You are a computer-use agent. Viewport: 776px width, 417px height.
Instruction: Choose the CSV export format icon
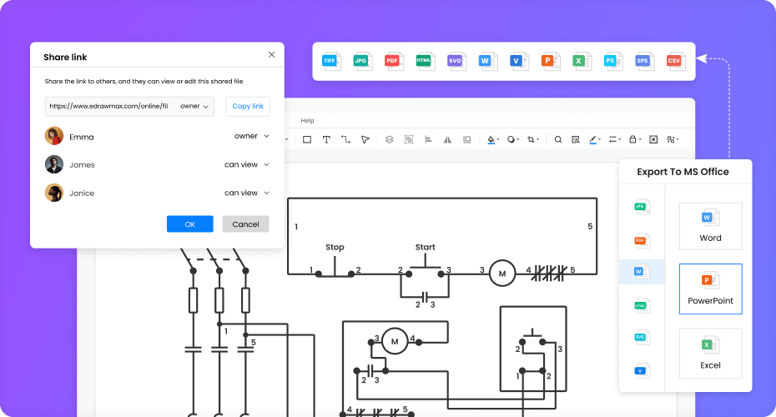coord(673,61)
